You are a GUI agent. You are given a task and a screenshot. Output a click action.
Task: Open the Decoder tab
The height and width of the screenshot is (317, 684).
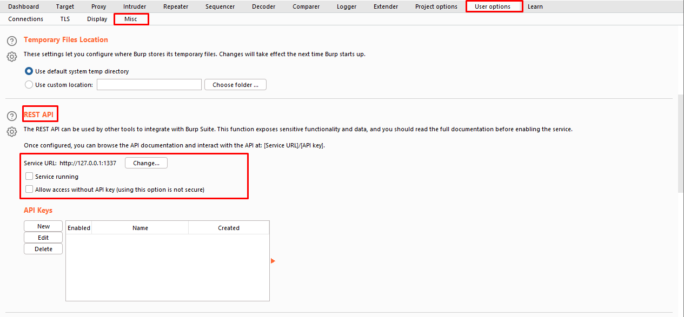(x=264, y=6)
